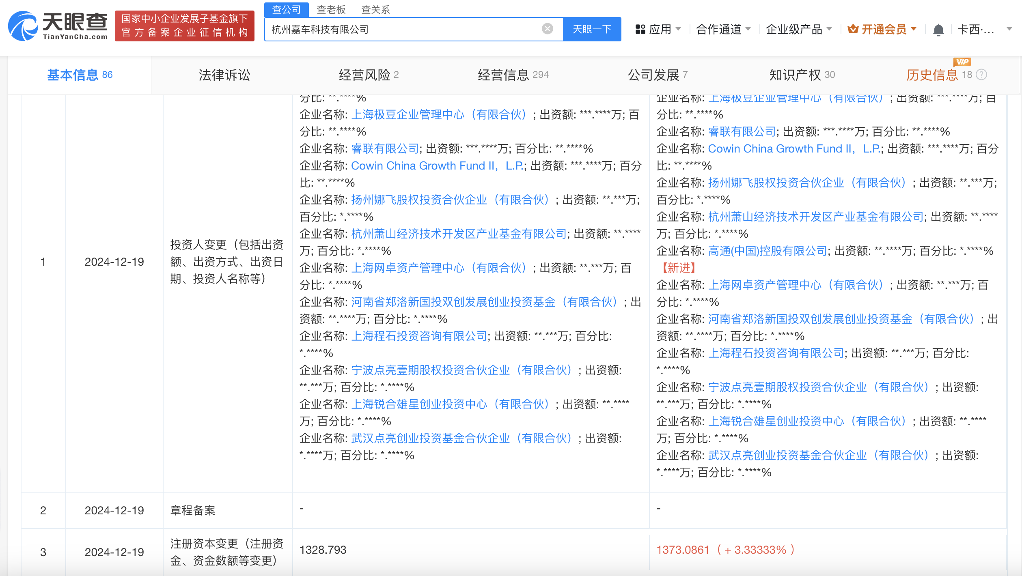Click the TianYanCha logo

[58, 26]
